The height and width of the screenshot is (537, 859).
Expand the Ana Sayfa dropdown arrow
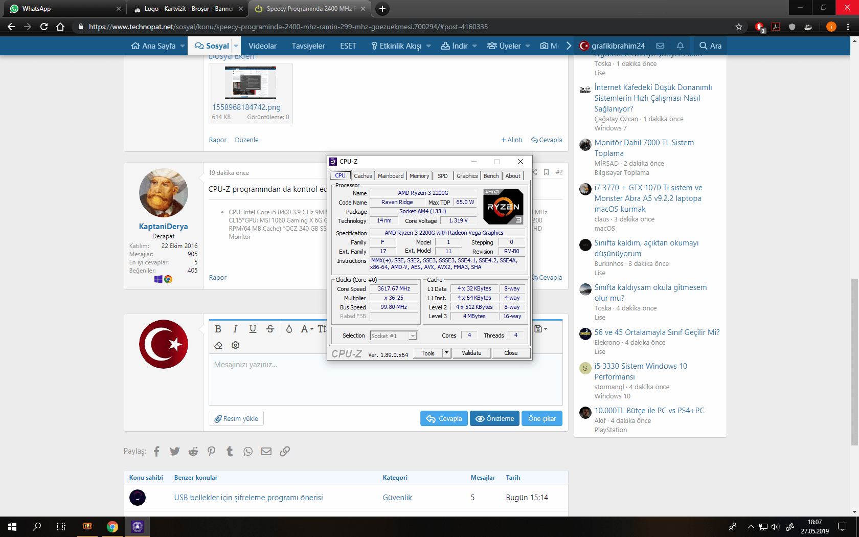click(x=183, y=46)
